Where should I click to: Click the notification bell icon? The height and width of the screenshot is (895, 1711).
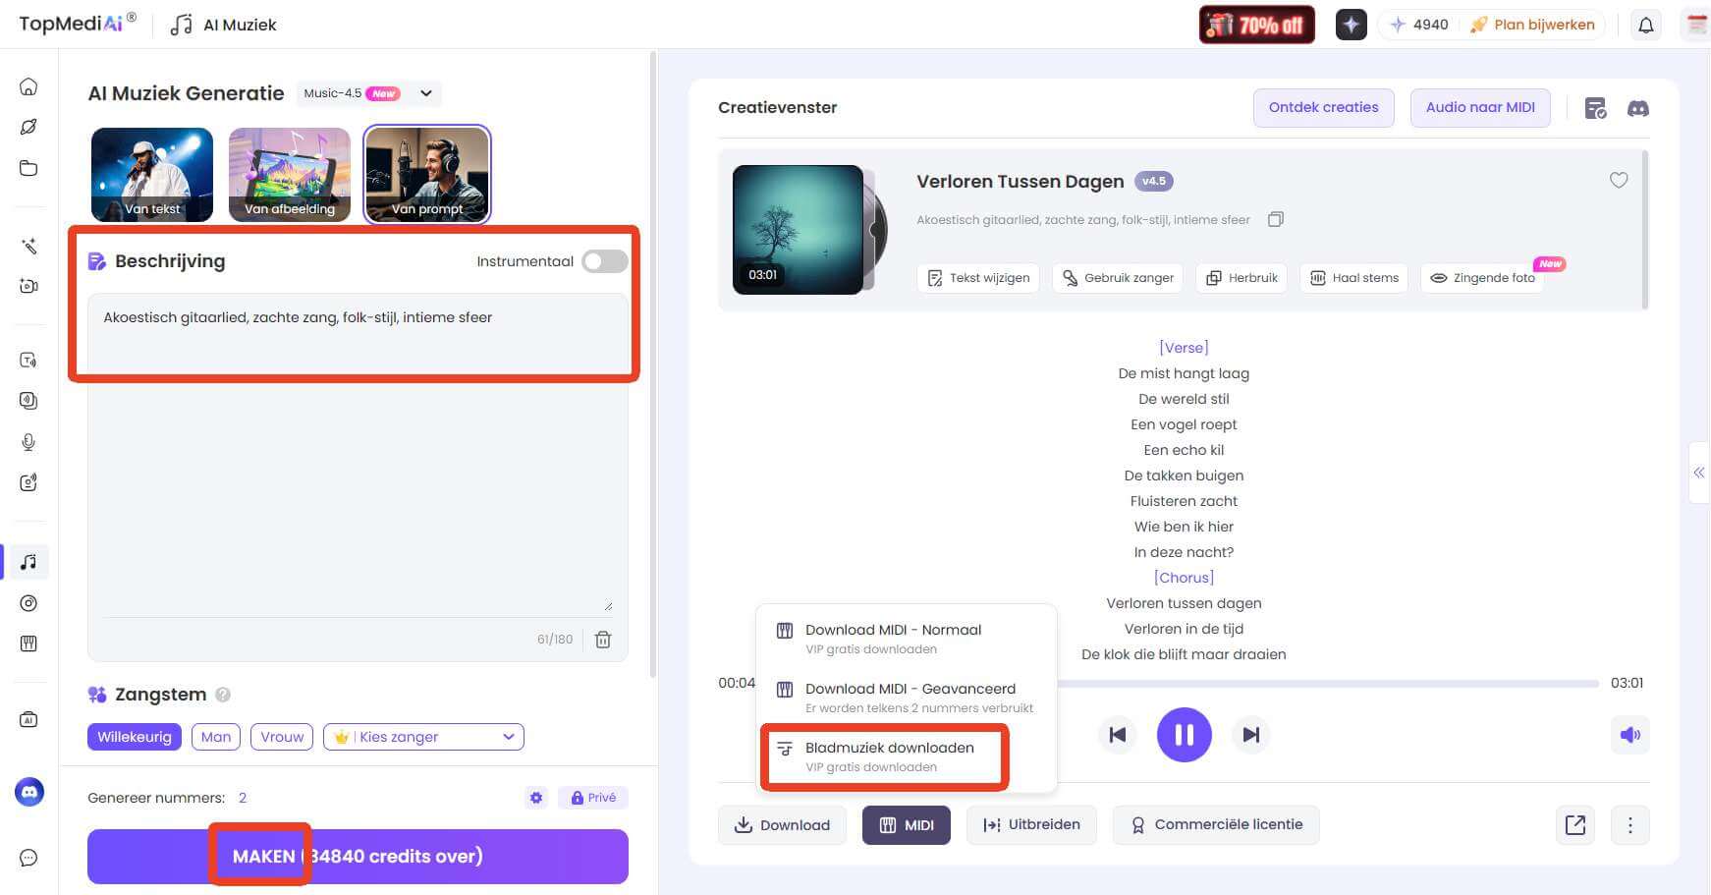1646,26
